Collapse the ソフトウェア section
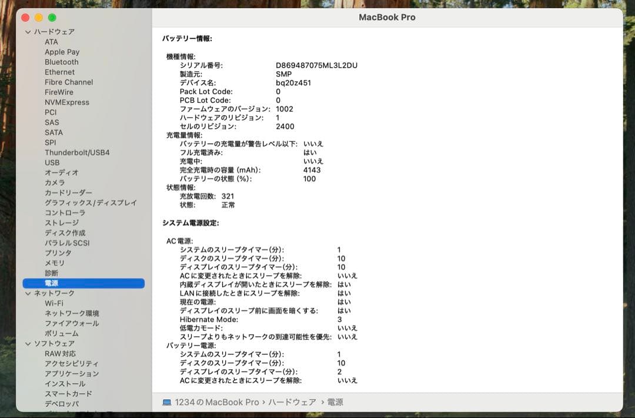Viewport: 635px width, 418px height. coord(28,343)
